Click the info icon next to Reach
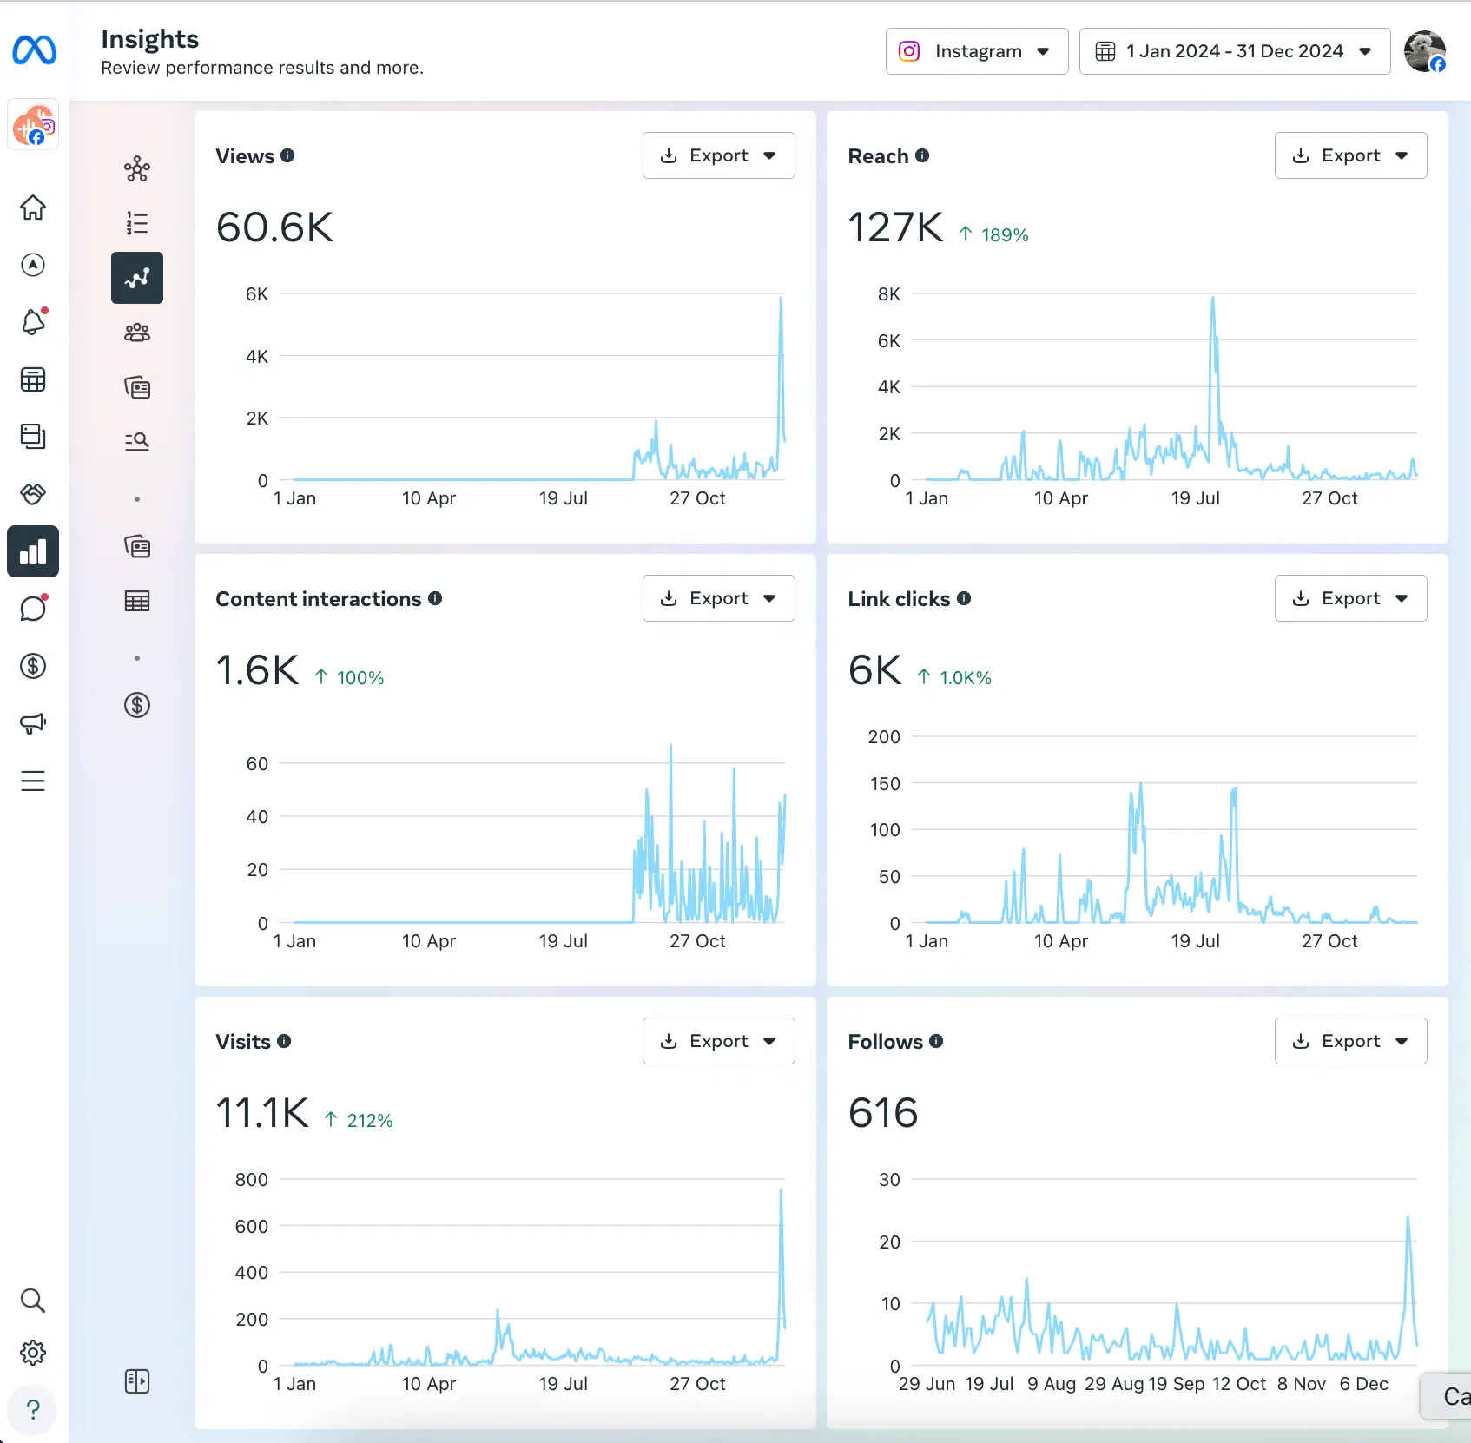This screenshot has height=1443, width=1471. point(922,155)
